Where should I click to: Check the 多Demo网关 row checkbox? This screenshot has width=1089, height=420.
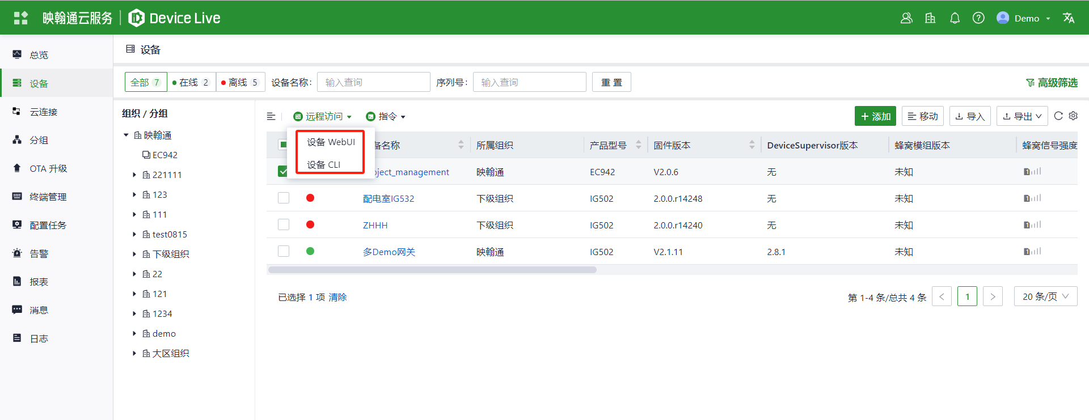(x=284, y=251)
